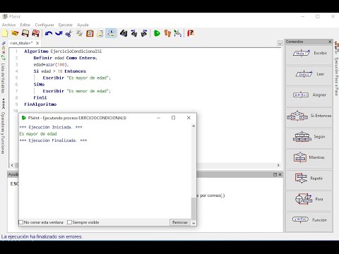The height and width of the screenshot is (254, 339).
Task: Click the editor horizontal scroll left arrow
Action: (x=12, y=165)
